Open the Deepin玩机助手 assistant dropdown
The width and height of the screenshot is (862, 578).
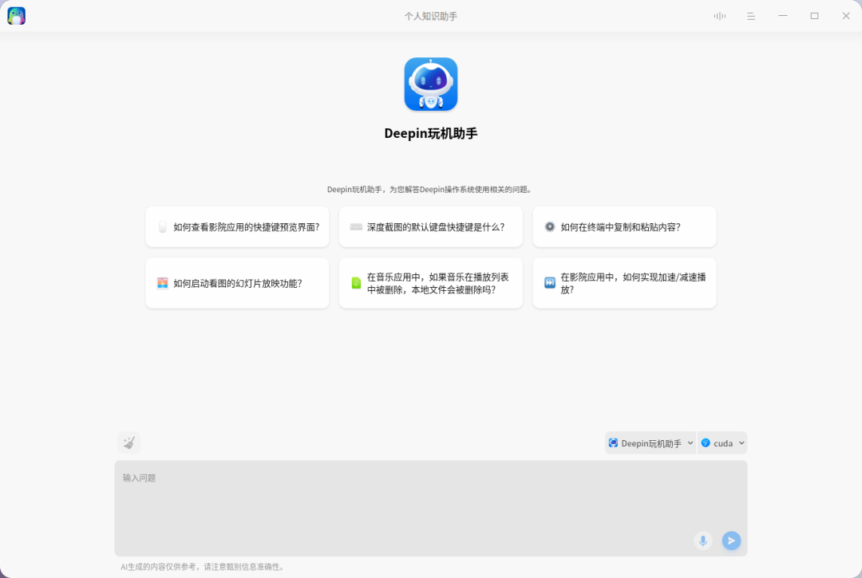650,443
